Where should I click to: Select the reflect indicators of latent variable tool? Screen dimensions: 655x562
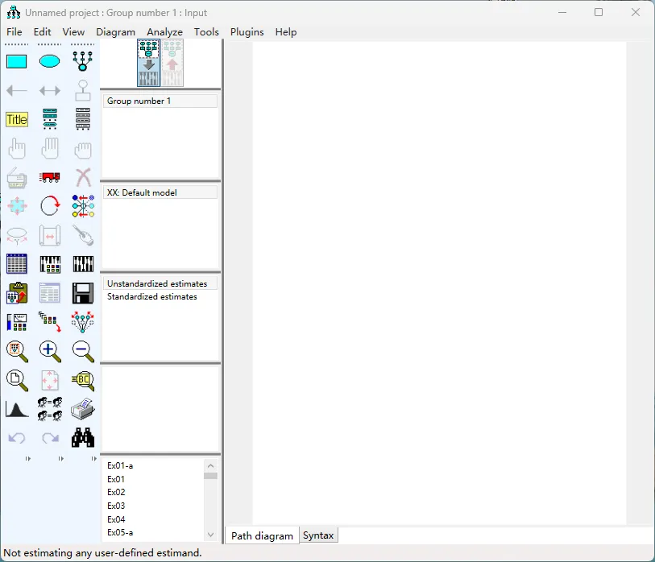(x=83, y=206)
